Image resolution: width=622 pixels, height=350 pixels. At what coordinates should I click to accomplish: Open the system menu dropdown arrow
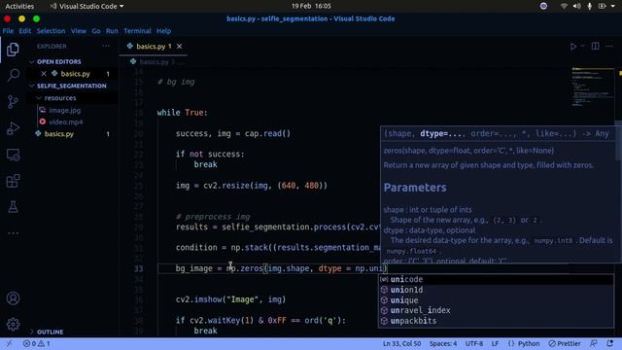coord(613,7)
